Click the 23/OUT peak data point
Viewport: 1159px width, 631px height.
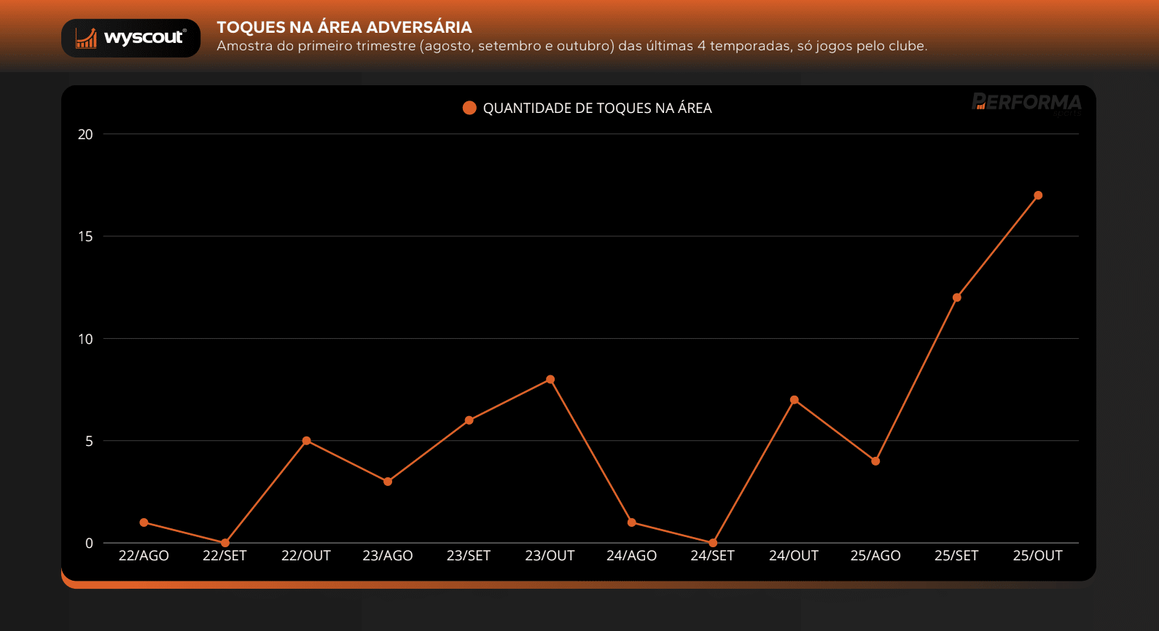tap(550, 380)
